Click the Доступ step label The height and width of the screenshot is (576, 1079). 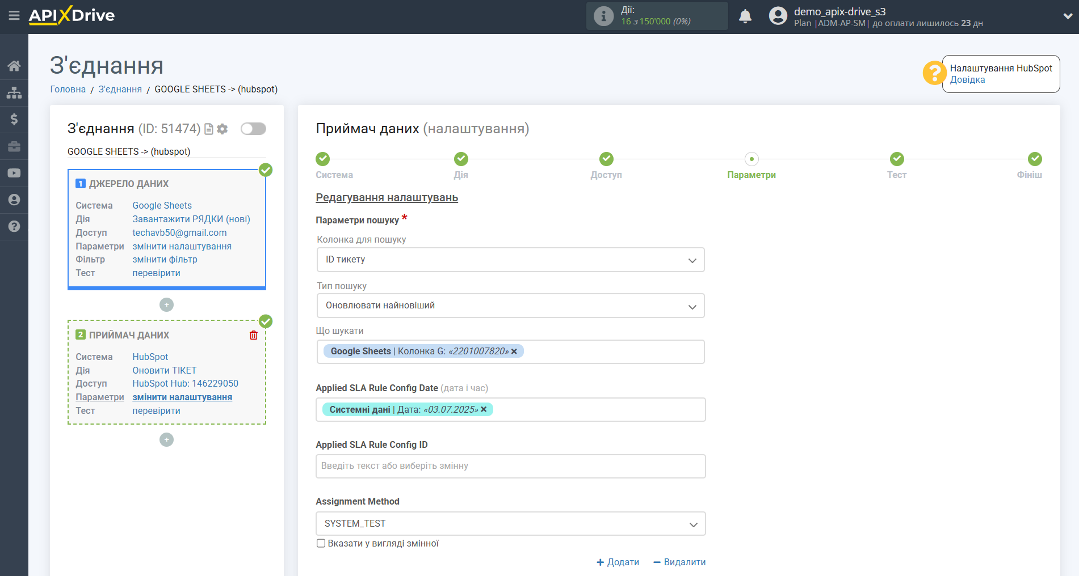606,175
